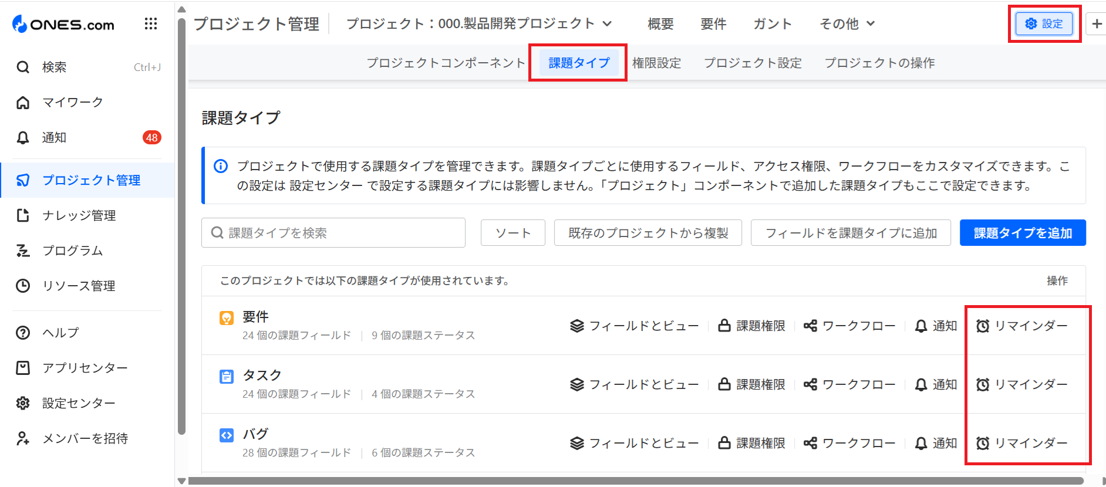Screen dimensions: 1106x487
Task: Click the My Work home icon
Action: [23, 103]
